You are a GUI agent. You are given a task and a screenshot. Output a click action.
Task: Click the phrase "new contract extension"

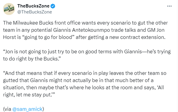137,37
